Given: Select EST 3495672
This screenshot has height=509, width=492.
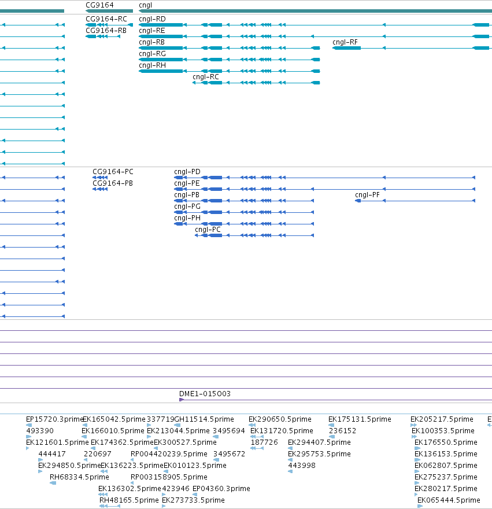Looking at the screenshot, I should click(x=229, y=454).
